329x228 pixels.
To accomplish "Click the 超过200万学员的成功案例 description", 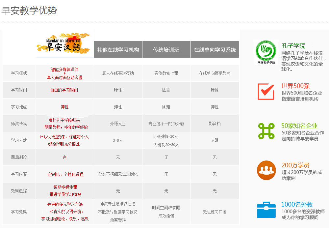I will point(302,175).
